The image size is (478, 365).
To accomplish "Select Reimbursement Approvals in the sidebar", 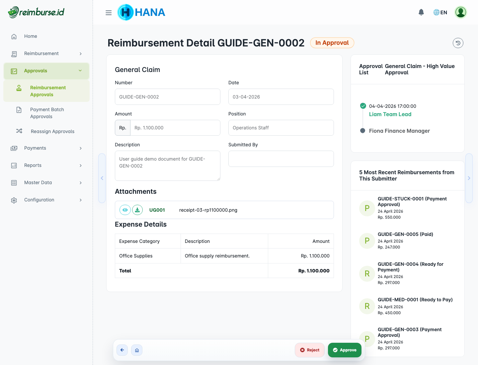I will point(48,91).
